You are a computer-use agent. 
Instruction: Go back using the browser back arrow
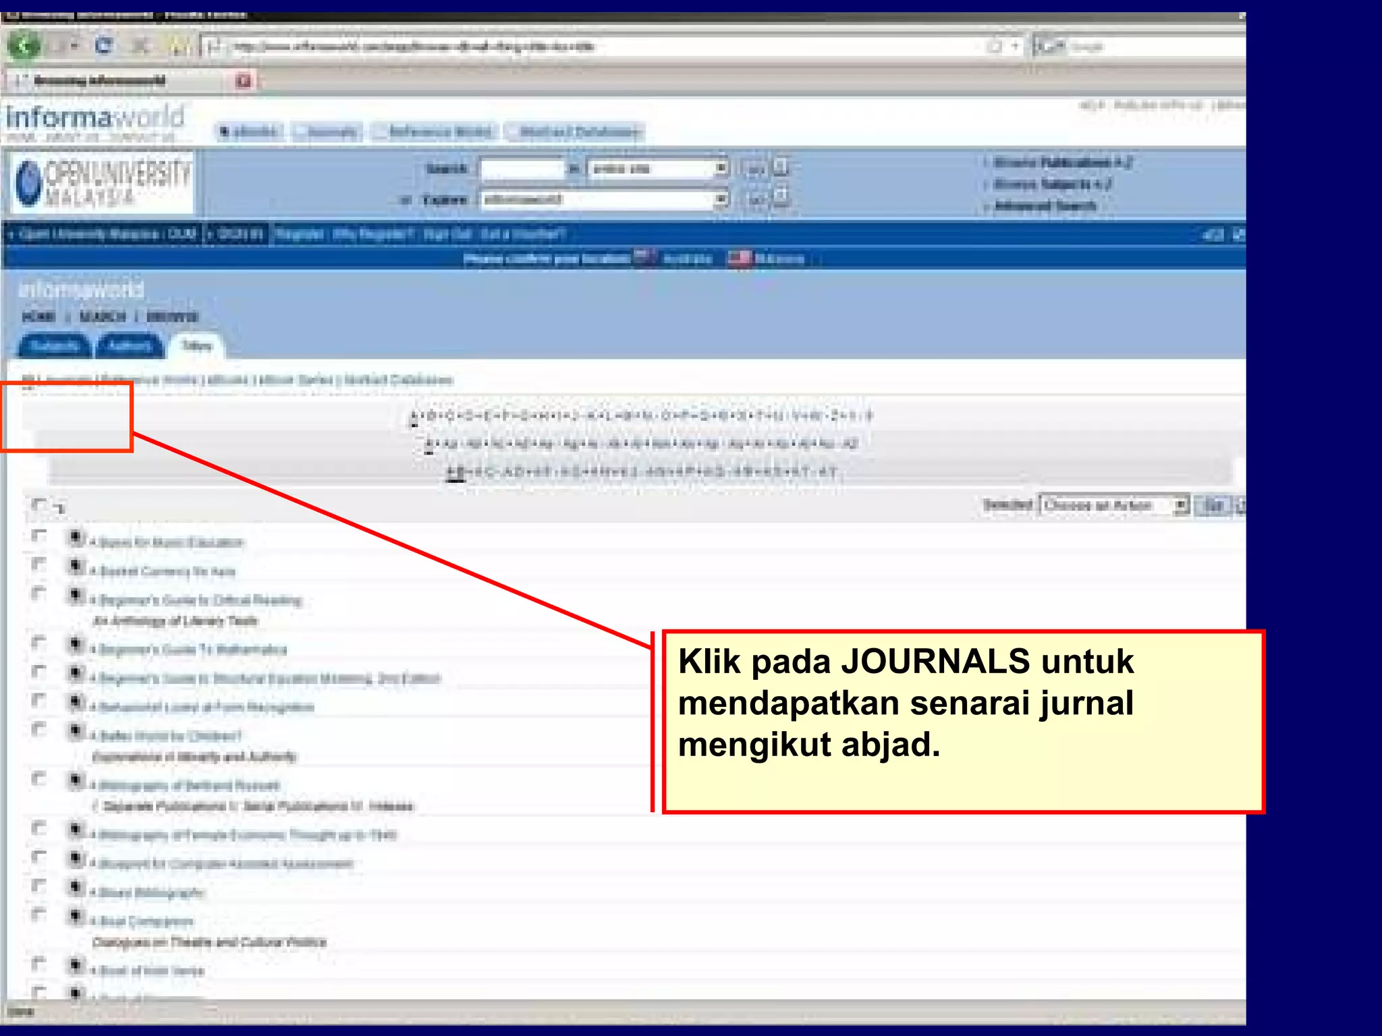click(x=24, y=47)
